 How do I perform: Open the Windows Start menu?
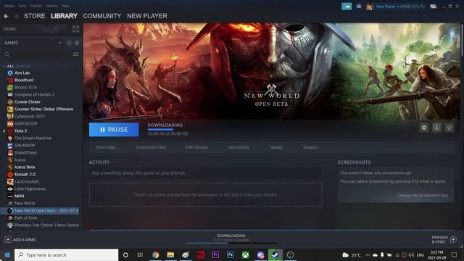7,254
